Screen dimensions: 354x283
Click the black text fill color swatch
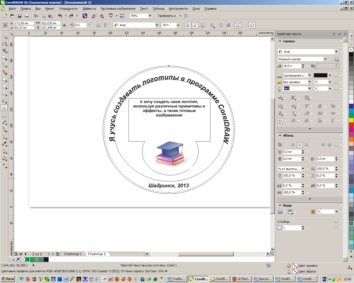[321, 75]
